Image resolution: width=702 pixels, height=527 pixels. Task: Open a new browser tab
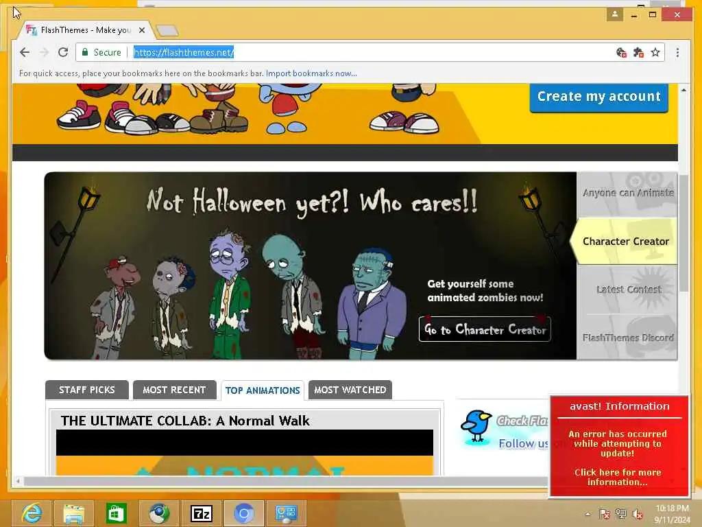167,30
